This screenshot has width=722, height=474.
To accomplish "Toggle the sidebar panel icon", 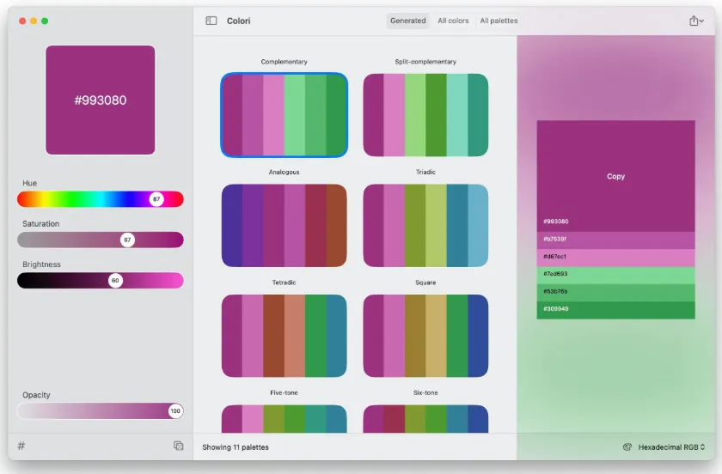I will pos(211,21).
